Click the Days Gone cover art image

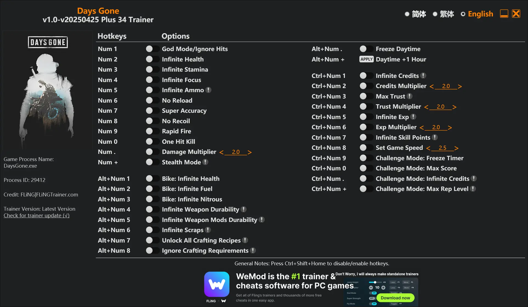coord(48,90)
